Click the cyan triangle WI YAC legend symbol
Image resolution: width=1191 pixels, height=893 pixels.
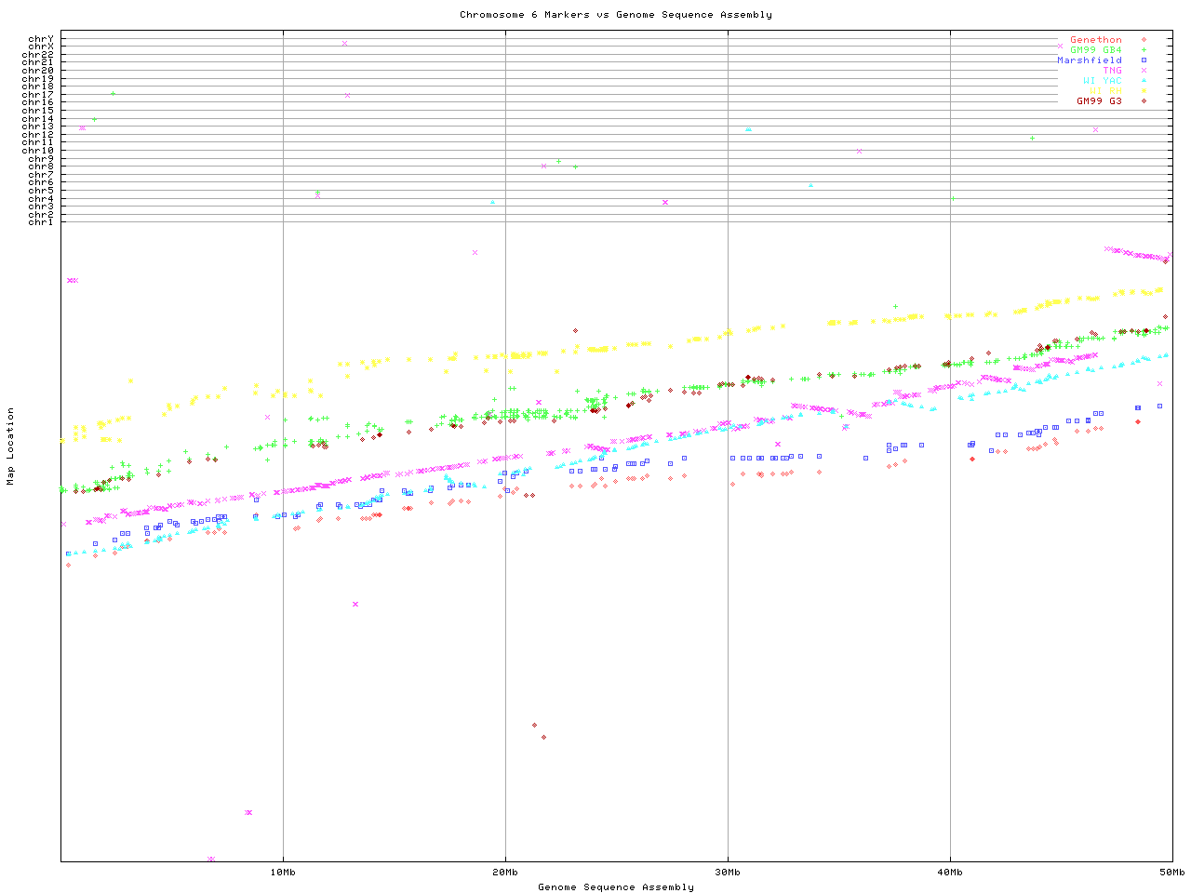(x=1144, y=81)
